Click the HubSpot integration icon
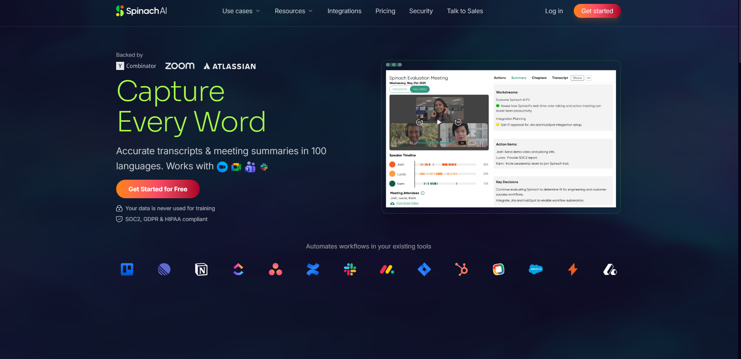Image resolution: width=741 pixels, height=359 pixels. (461, 269)
